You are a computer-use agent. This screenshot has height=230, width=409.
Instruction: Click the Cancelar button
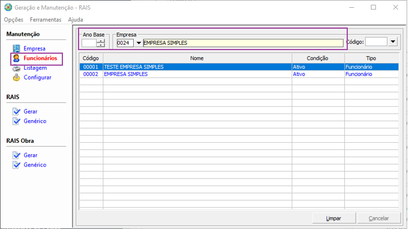point(379,218)
